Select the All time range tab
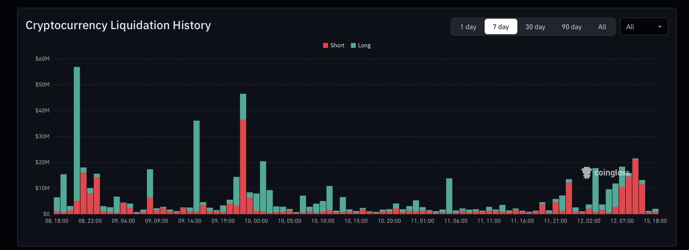This screenshot has width=689, height=250. [602, 27]
